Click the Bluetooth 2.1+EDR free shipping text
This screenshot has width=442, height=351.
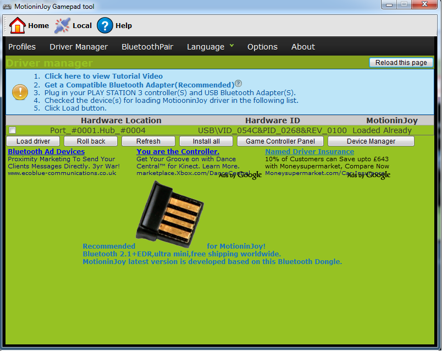(181, 254)
